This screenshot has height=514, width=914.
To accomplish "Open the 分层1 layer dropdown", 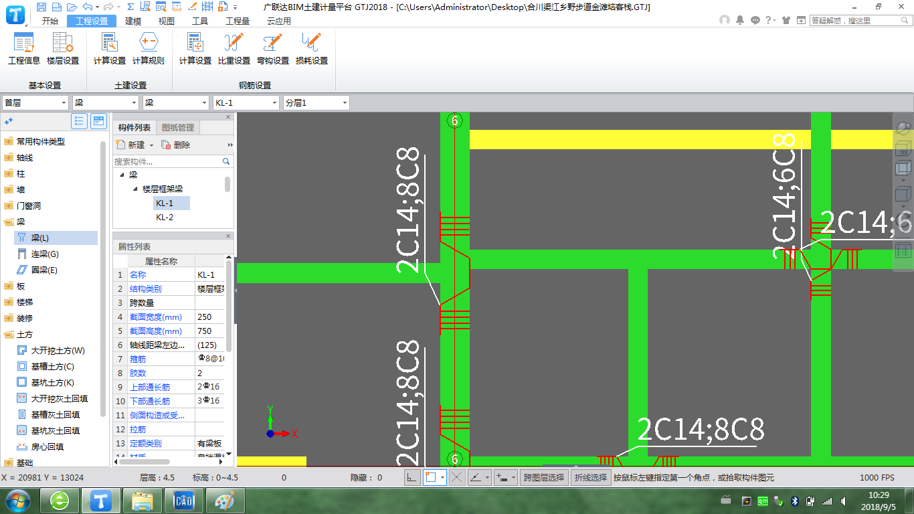I will [x=316, y=103].
